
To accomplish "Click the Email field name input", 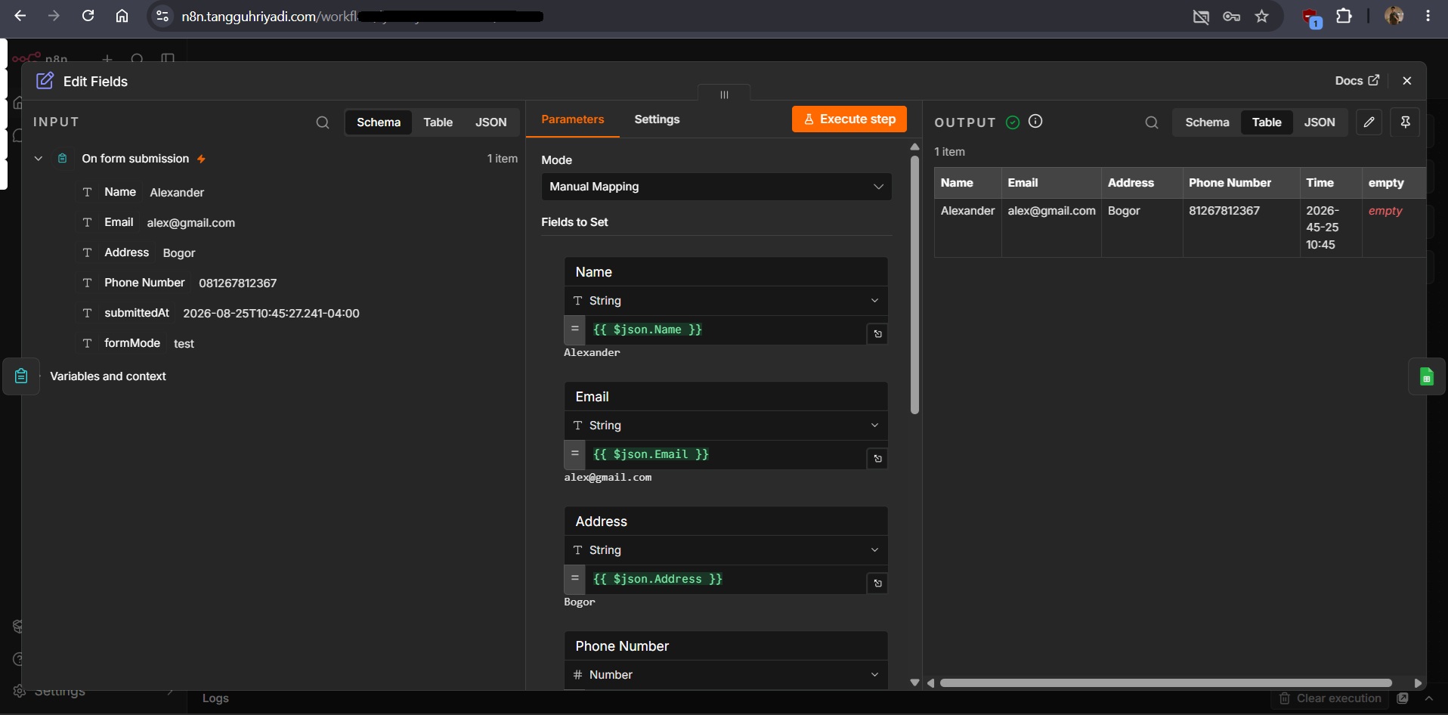I will pos(726,397).
